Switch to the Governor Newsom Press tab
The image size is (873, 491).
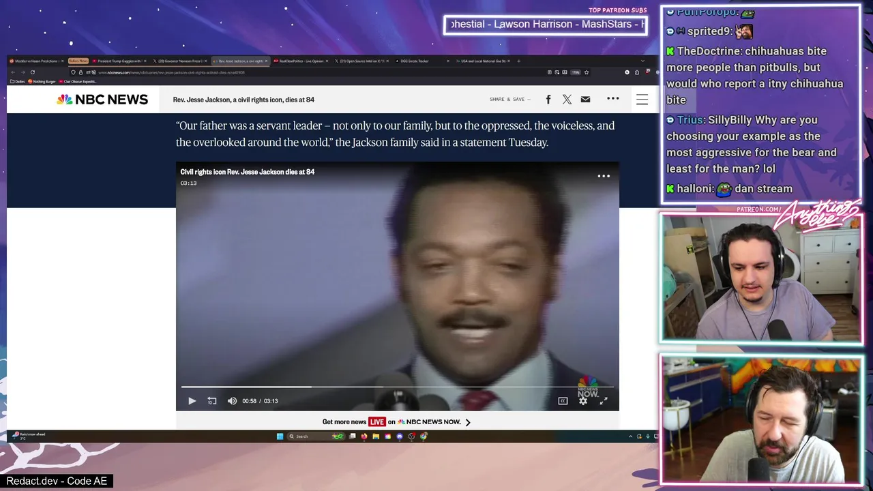tap(181, 61)
